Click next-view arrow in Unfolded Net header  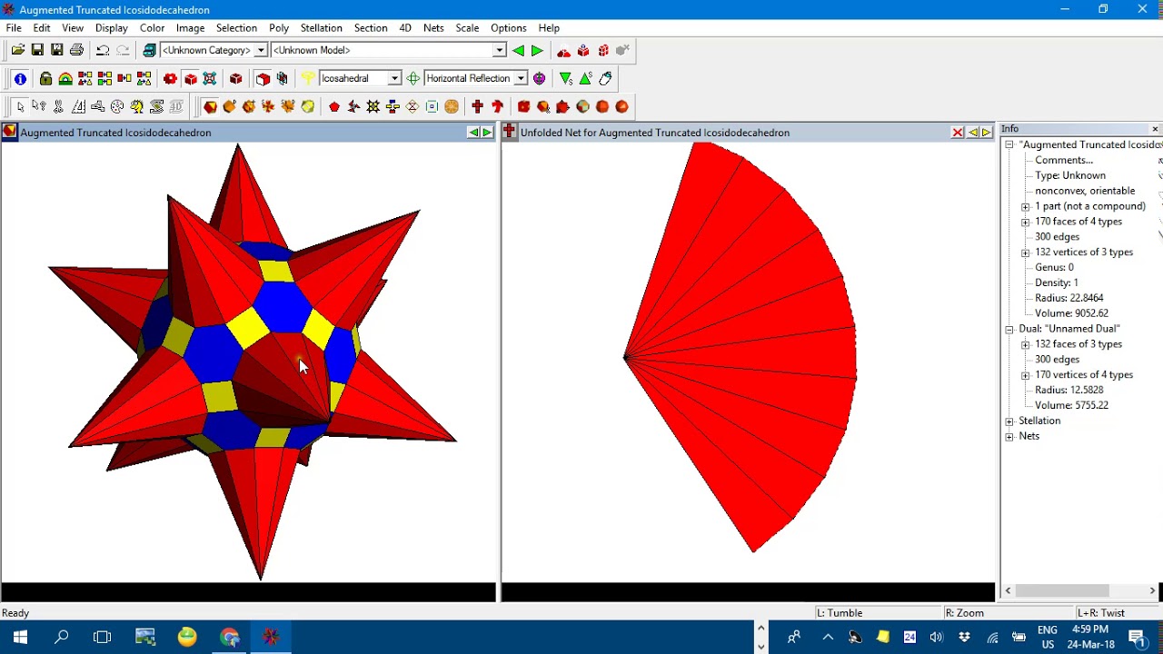[x=987, y=133]
